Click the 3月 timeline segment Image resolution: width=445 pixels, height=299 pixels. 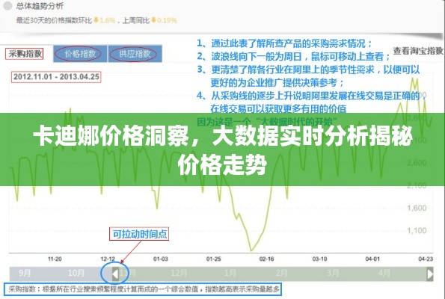coord(333,274)
